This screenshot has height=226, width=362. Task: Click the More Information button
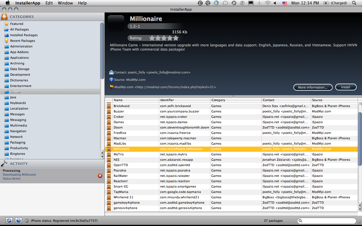click(313, 87)
